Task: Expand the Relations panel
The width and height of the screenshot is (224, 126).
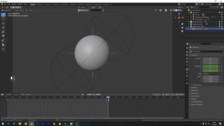Action: coord(194,88)
